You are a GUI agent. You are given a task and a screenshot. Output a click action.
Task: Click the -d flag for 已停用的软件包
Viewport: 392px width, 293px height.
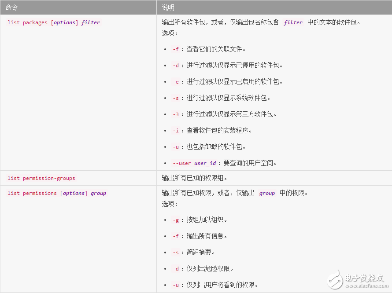(176, 66)
